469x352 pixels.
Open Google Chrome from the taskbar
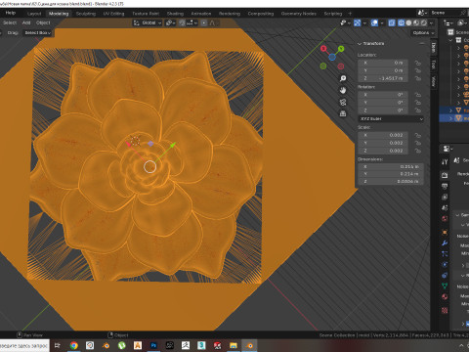point(74,345)
